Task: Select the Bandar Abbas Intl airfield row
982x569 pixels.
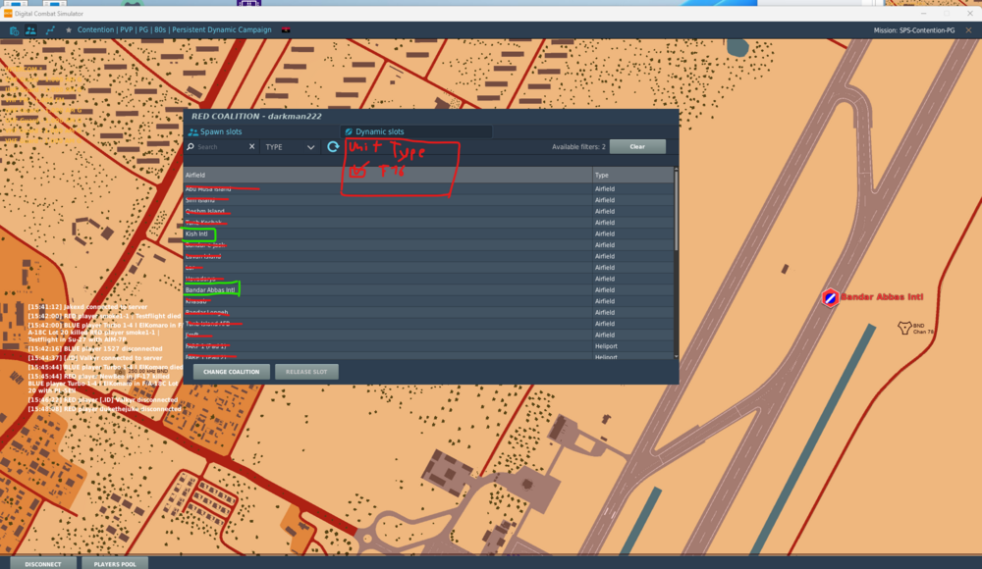Action: pos(428,290)
